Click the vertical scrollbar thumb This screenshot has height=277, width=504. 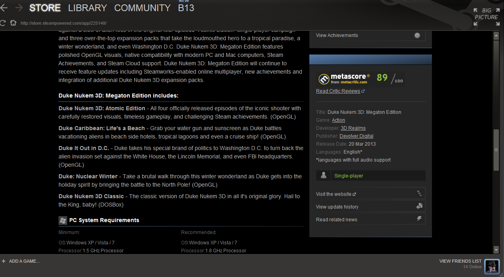496,150
